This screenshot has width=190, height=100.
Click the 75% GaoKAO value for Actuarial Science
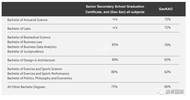click(x=167, y=19)
